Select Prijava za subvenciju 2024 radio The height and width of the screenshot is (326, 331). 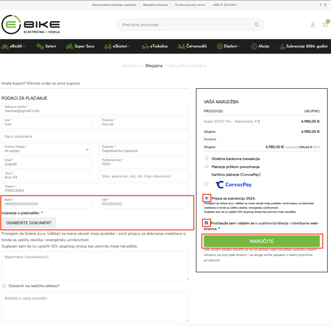207,198
